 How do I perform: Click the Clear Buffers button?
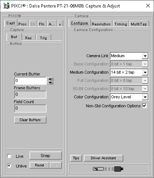30,120
